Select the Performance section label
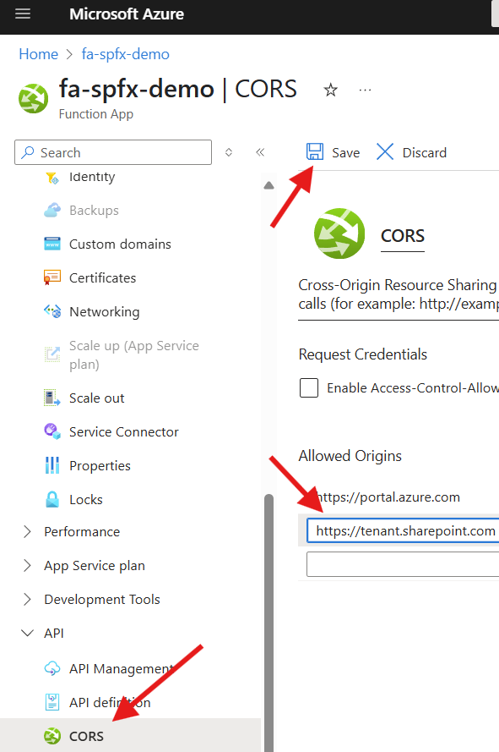The width and height of the screenshot is (499, 752). point(82,531)
